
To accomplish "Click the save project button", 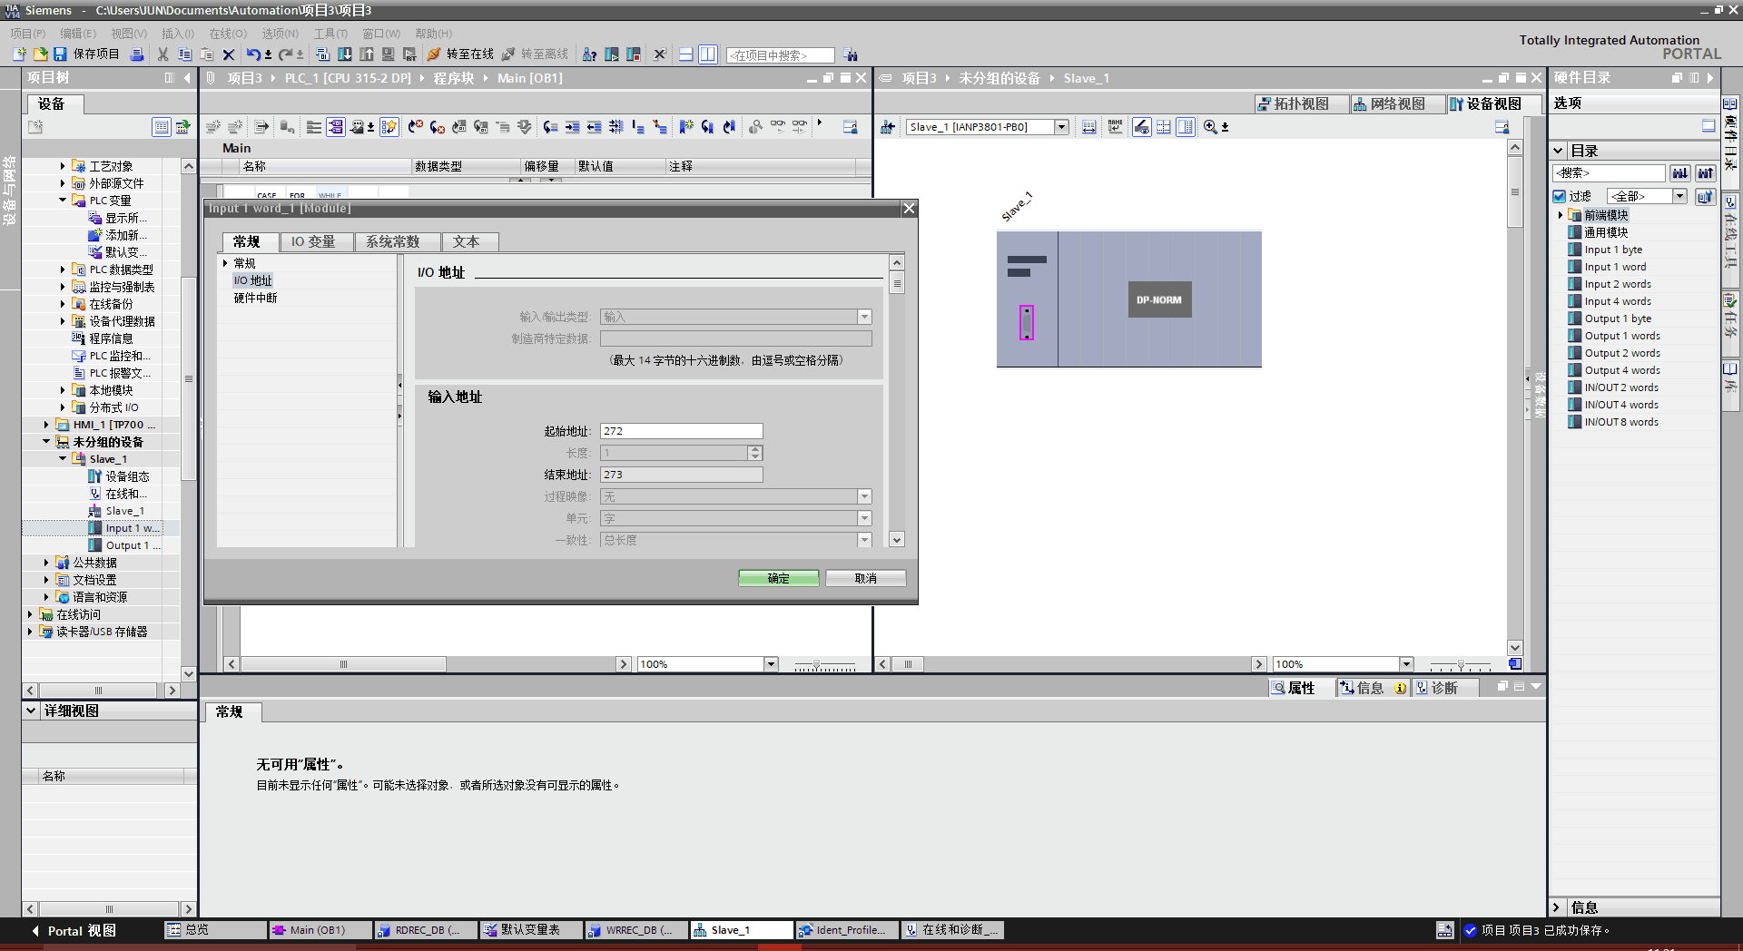I will 86,54.
